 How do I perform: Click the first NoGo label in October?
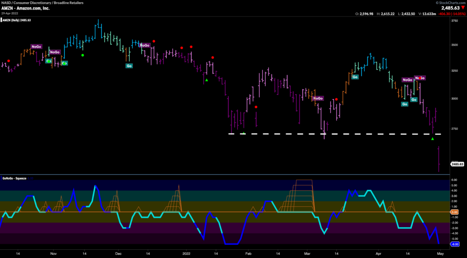(36, 47)
